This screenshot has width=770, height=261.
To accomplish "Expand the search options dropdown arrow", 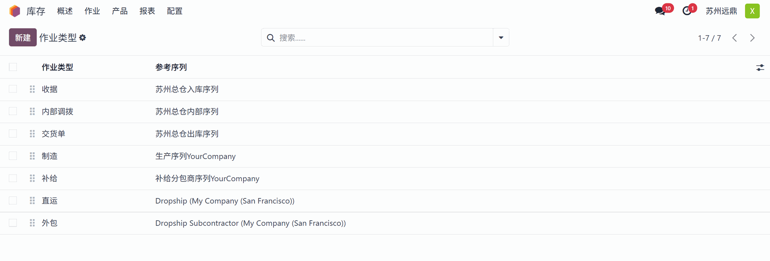I will point(501,38).
